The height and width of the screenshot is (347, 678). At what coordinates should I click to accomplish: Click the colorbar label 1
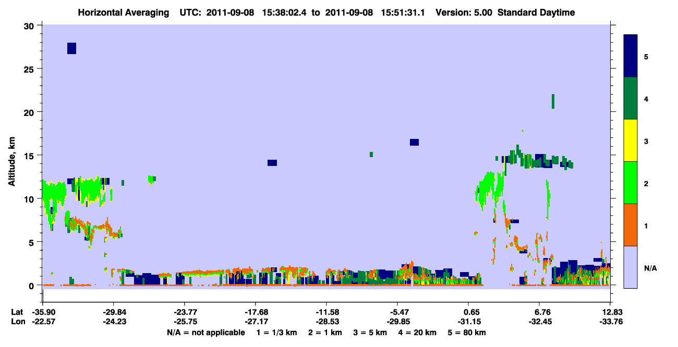tap(646, 225)
